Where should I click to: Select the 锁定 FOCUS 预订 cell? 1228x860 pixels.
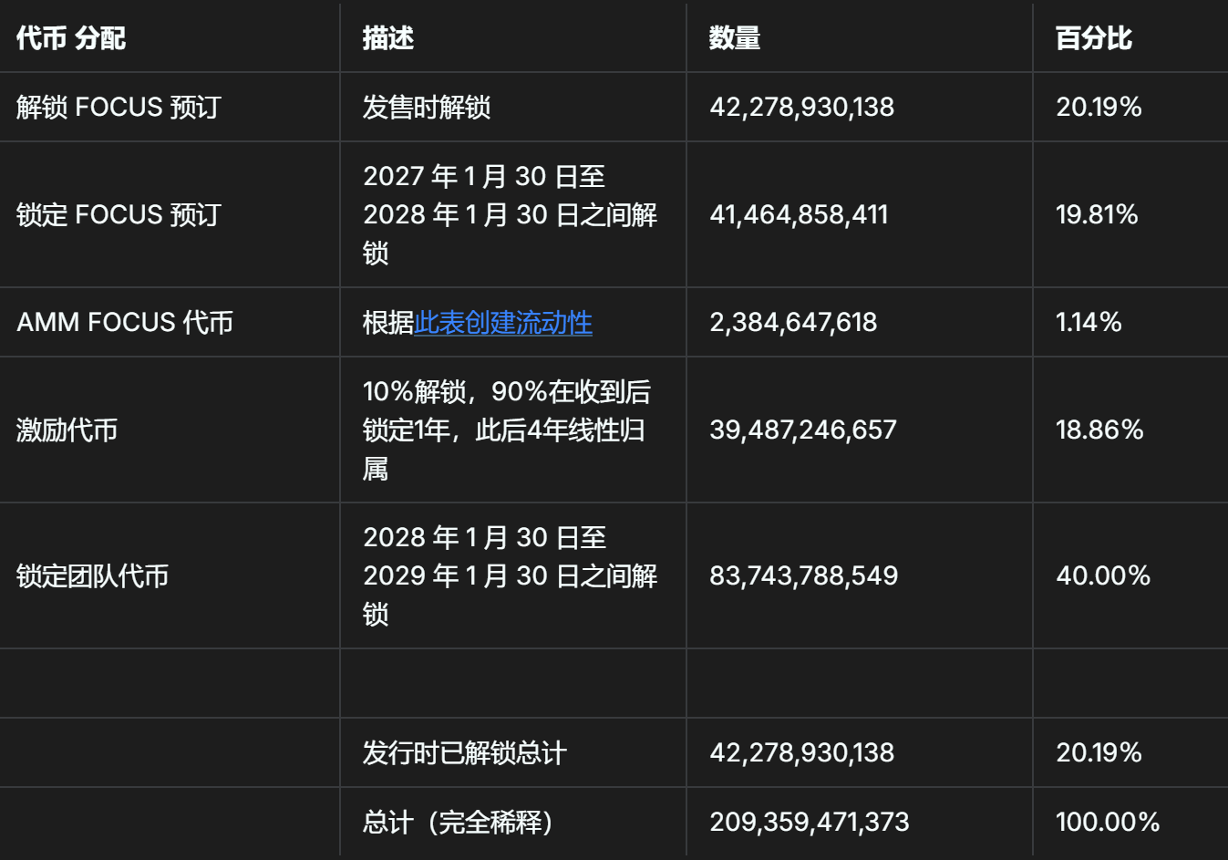[x=119, y=215]
